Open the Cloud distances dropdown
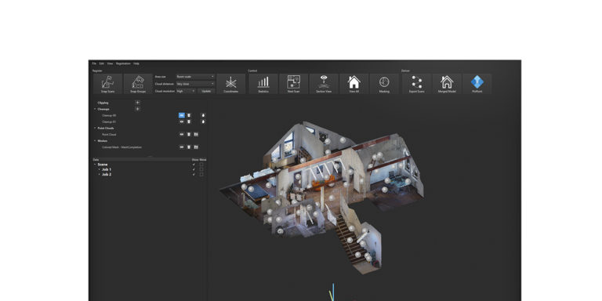Image resolution: width=602 pixels, height=301 pixels. tap(195, 84)
